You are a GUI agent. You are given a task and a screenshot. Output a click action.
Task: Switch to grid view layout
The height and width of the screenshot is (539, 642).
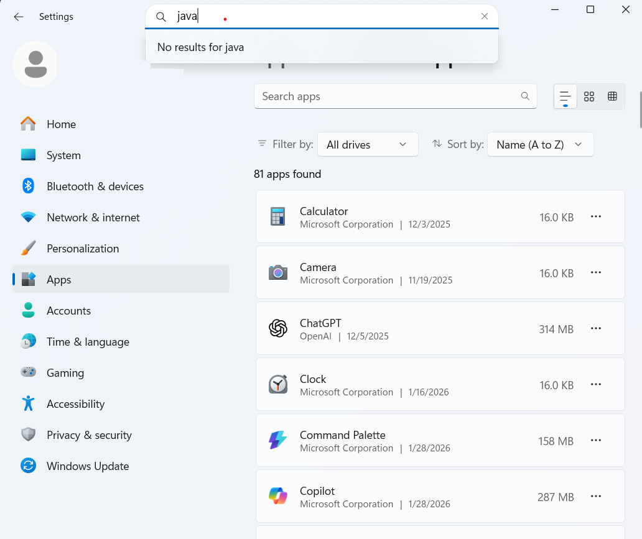pyautogui.click(x=589, y=96)
